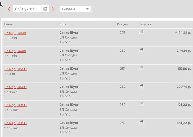The image size is (193, 137).
Task: Click the wallet icon for the −124,38 р. session
Action: 141,32
